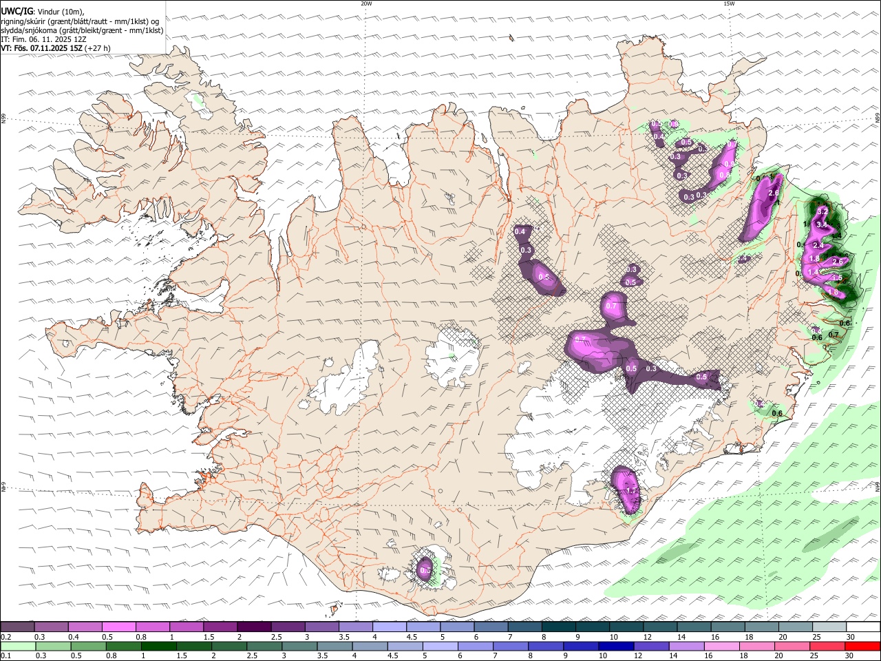The height and width of the screenshot is (661, 881).
Task: Click the pink rain swatch labeled 18
Action: [758, 647]
